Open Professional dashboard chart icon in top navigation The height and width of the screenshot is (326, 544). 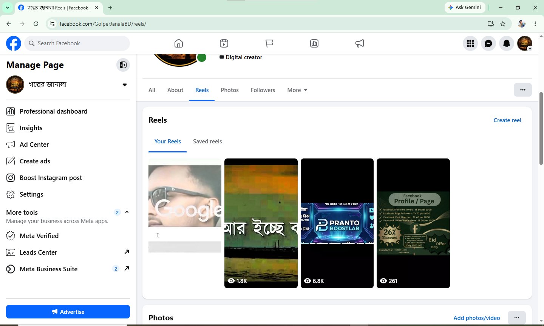click(x=314, y=43)
